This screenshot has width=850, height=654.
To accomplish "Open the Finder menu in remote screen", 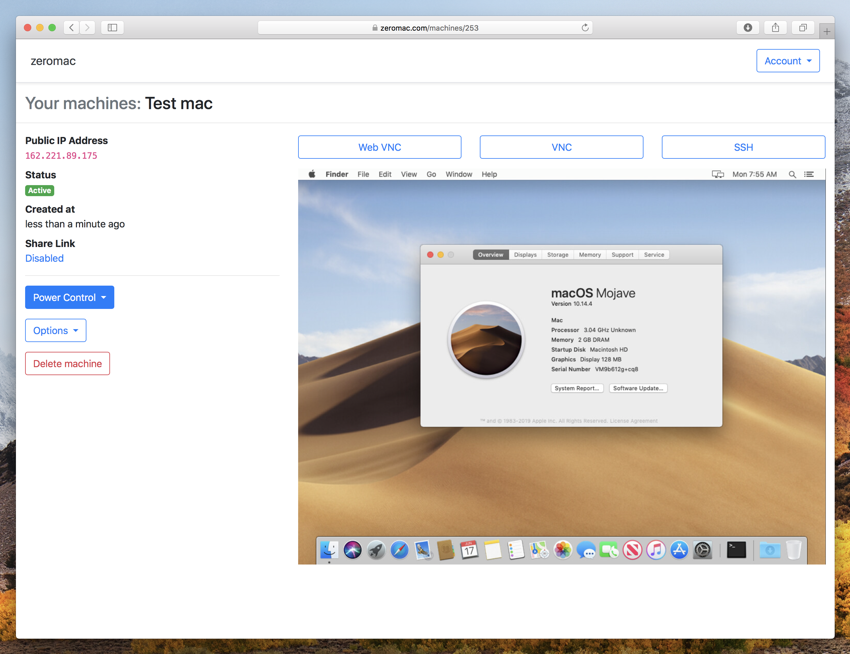I will click(x=336, y=174).
